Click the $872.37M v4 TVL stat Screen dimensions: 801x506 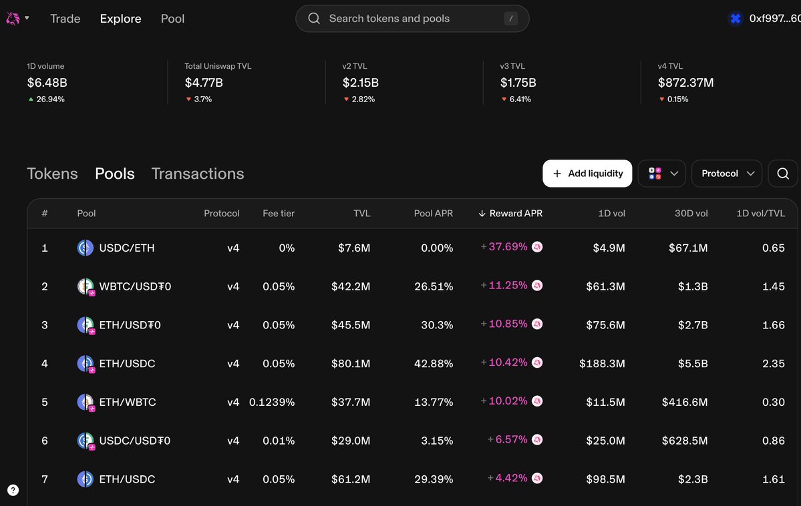coord(685,83)
